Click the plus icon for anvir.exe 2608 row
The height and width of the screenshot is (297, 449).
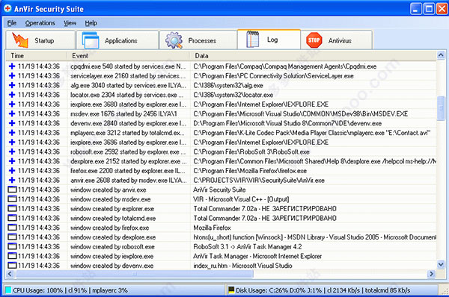pyautogui.click(x=12, y=180)
